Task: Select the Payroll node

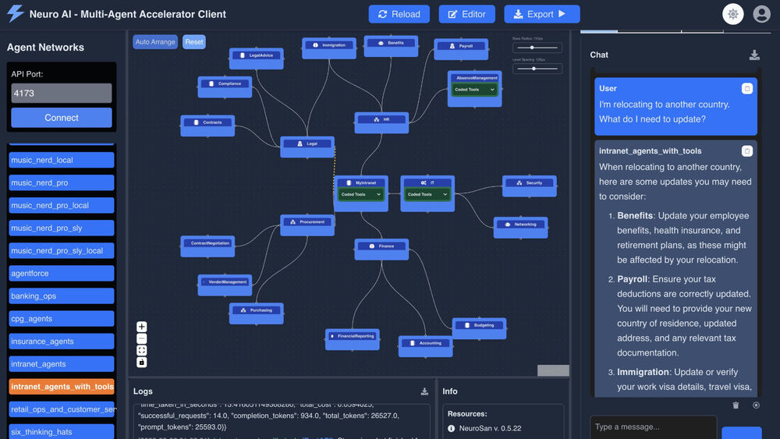Action: tap(461, 48)
